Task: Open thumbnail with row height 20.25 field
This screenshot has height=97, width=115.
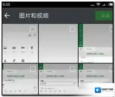Action: coord(58,79)
